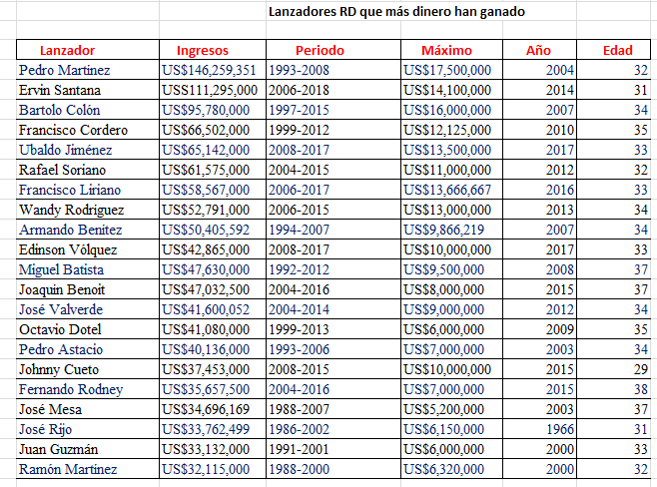Click the 'Periodo' column header
The width and height of the screenshot is (657, 487).
tap(321, 50)
